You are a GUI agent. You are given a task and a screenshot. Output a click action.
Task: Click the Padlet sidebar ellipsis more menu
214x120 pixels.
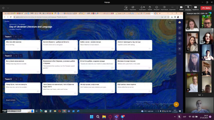[x=179, y=54]
